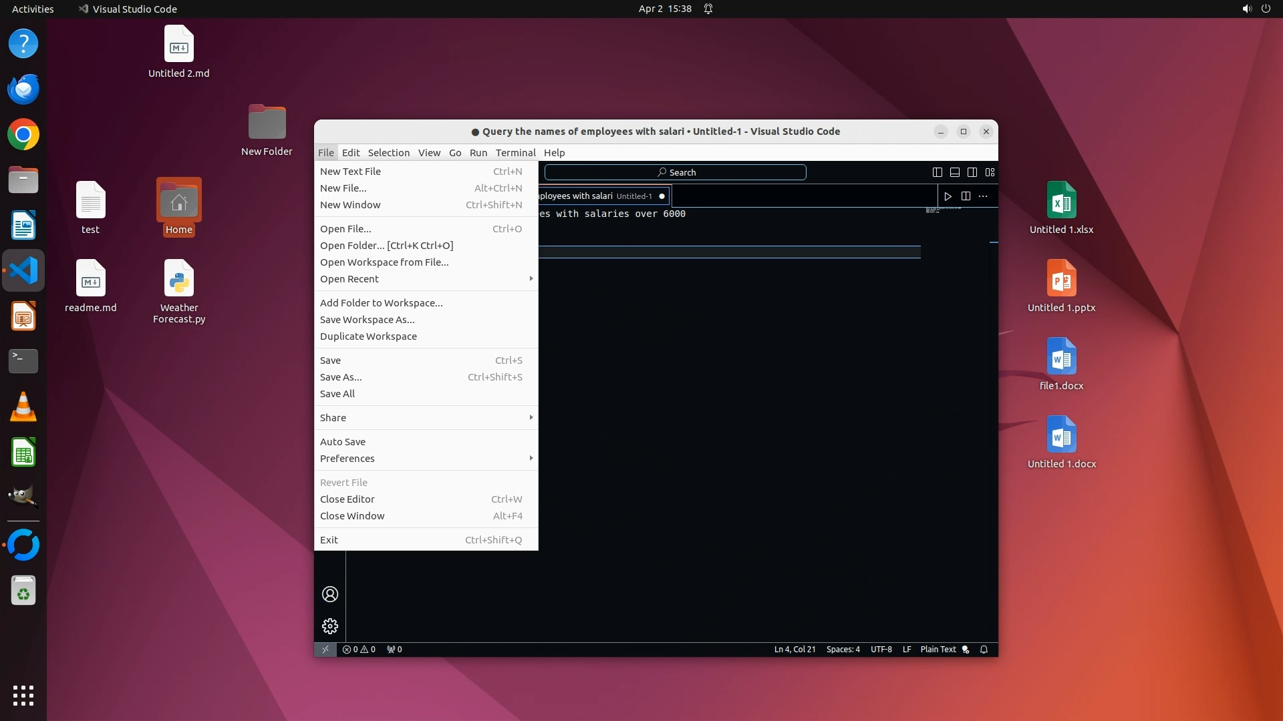Open the Accounts icon in activity bar
Viewport: 1283px width, 721px height.
(330, 594)
